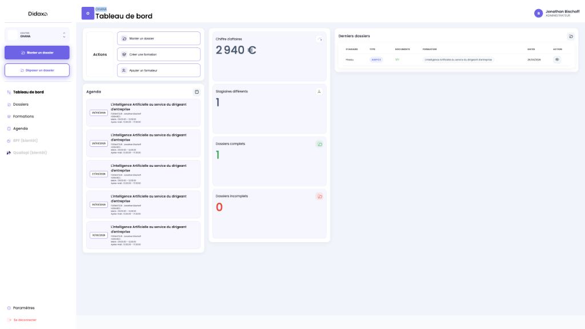
Task: Click the calendar icon in Agenda panel header
Action: 197,92
